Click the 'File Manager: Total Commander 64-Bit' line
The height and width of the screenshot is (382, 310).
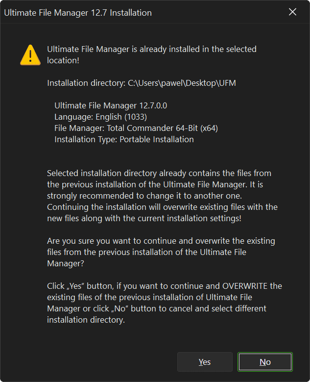[x=136, y=128]
